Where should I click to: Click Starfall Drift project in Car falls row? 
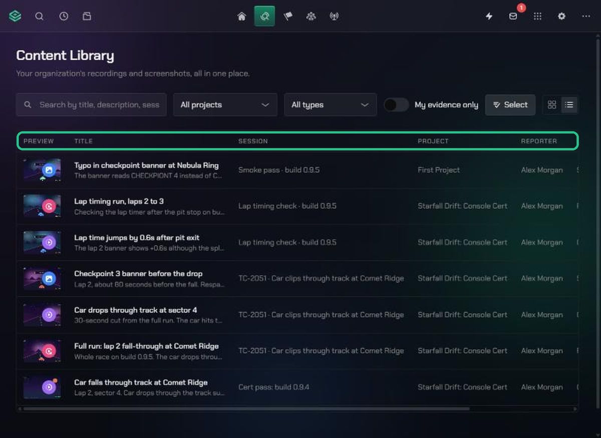coord(462,387)
